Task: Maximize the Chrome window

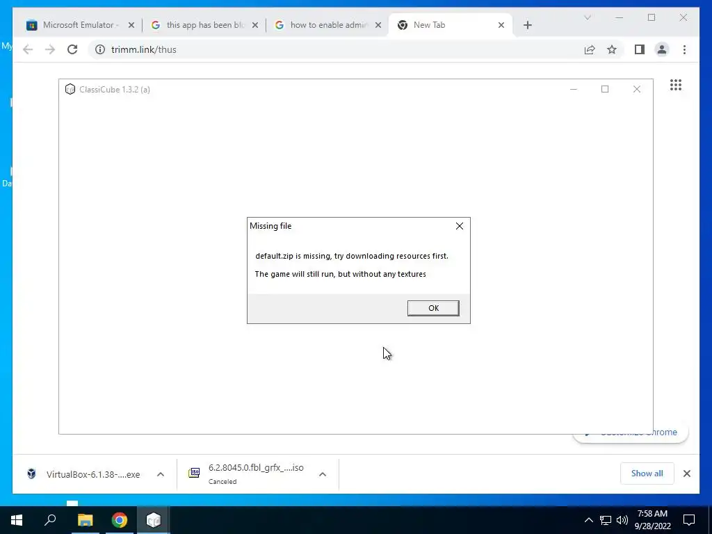Action: (651, 17)
